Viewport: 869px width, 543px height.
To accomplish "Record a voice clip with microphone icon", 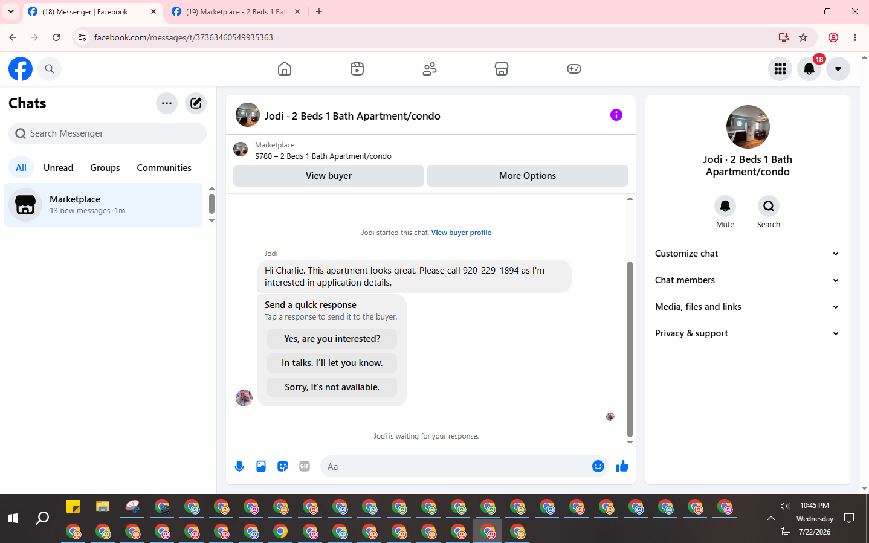I will [x=239, y=466].
